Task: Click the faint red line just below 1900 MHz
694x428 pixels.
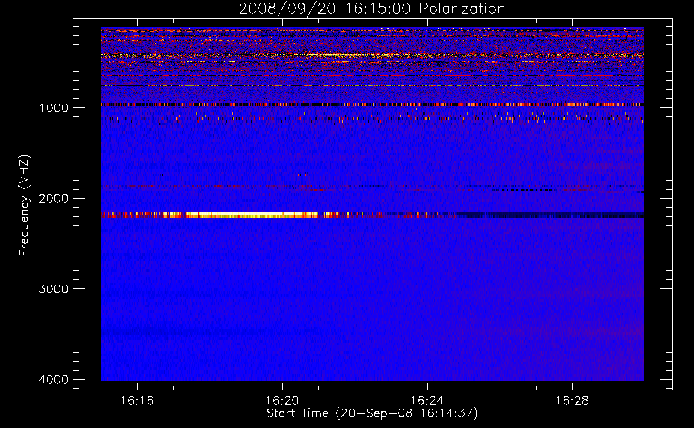Action: (214, 187)
